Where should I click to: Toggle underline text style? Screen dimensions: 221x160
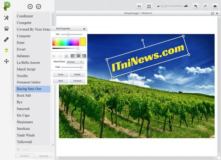[x=66, y=56]
